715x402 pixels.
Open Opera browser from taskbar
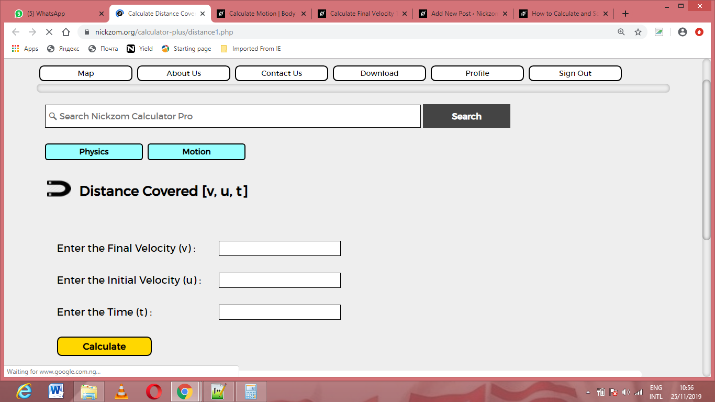click(x=154, y=391)
